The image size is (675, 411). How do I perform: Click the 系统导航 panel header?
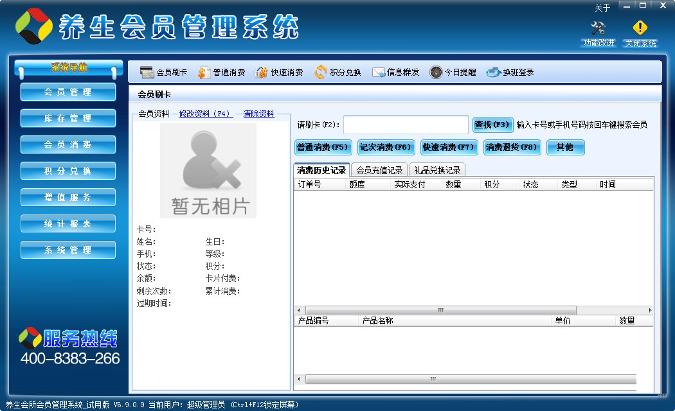69,67
